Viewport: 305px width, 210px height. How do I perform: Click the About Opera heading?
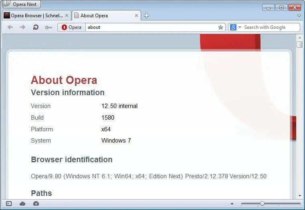[x=64, y=80]
